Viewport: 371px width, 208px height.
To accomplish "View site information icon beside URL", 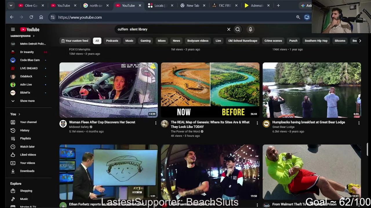I will [52, 17].
